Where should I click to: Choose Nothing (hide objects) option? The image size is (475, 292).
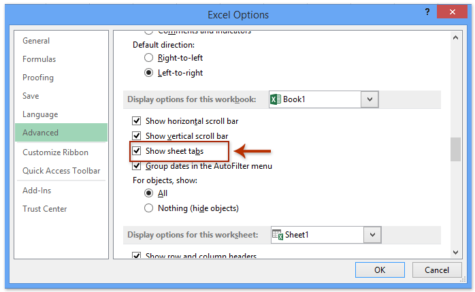pos(149,208)
